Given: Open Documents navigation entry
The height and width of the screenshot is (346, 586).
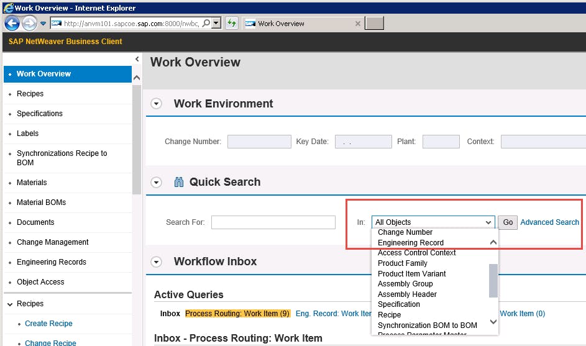Looking at the screenshot, I should tap(68, 222).
